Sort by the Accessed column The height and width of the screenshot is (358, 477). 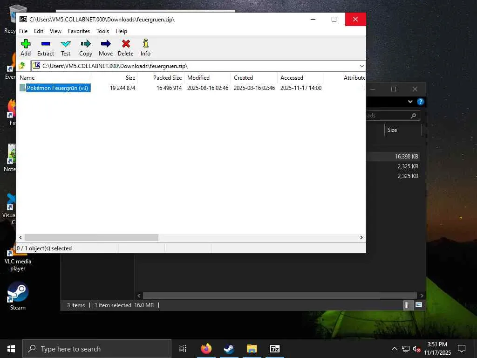(x=301, y=78)
